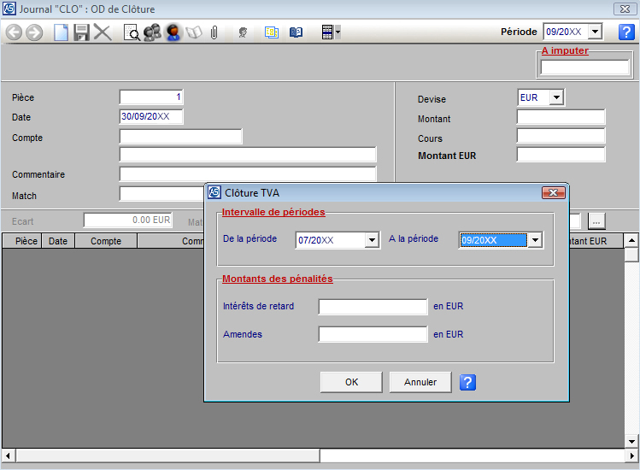Image resolution: width=640 pixels, height=470 pixels.
Task: Click the blue open book icon
Action: click(296, 32)
